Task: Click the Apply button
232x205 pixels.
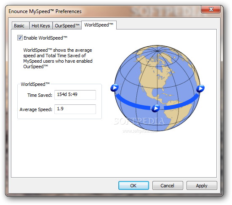Action: [x=202, y=186]
